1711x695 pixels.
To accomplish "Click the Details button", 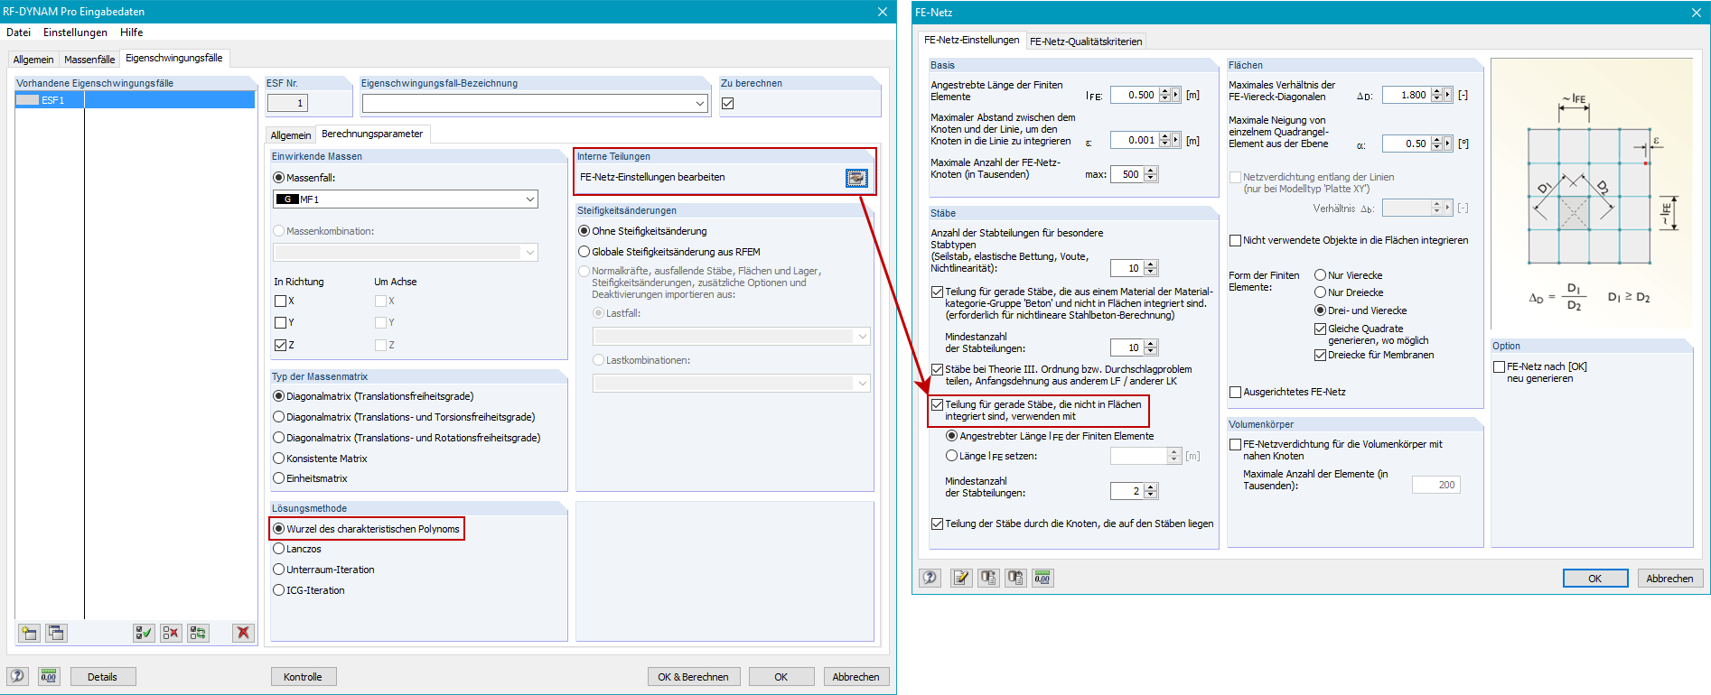I will pyautogui.click(x=102, y=677).
